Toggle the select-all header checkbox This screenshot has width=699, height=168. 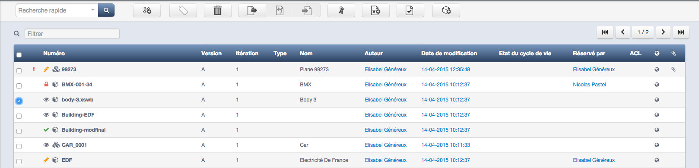click(x=19, y=55)
